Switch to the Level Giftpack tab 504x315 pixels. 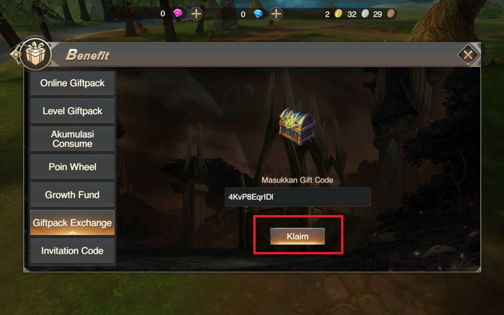point(72,111)
